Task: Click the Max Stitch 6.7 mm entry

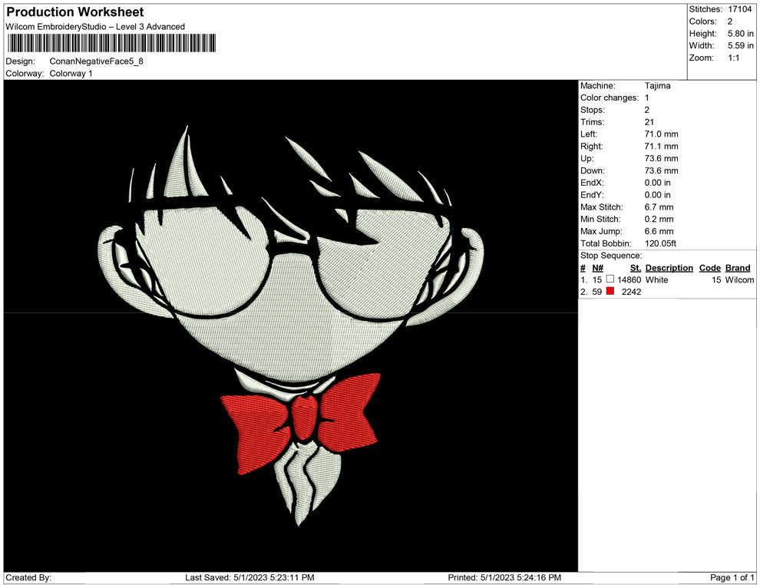Action: click(x=652, y=207)
